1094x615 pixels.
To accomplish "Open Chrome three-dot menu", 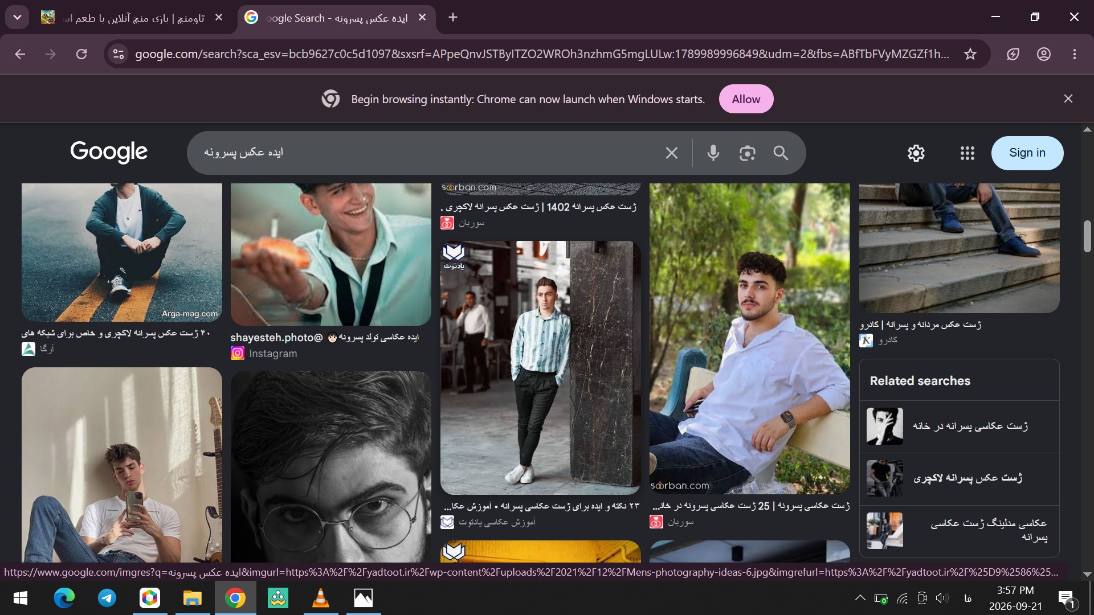I will tap(1074, 54).
